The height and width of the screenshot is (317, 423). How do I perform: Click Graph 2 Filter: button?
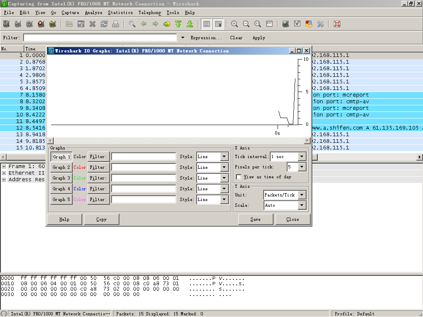point(98,168)
